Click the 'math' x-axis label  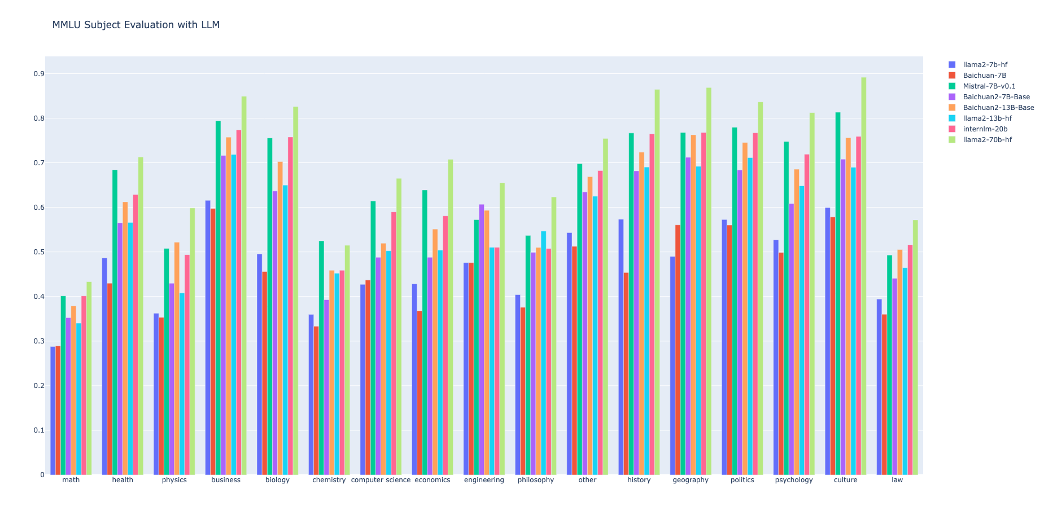(x=71, y=480)
